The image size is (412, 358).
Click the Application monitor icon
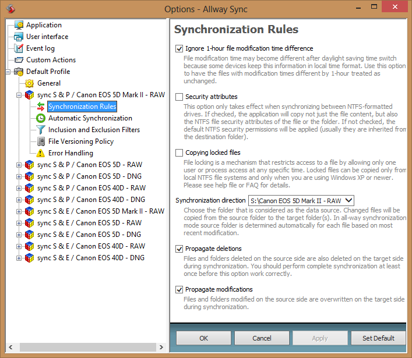tap(19, 25)
